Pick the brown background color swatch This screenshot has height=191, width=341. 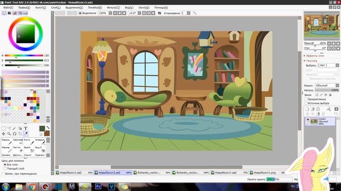point(47,133)
